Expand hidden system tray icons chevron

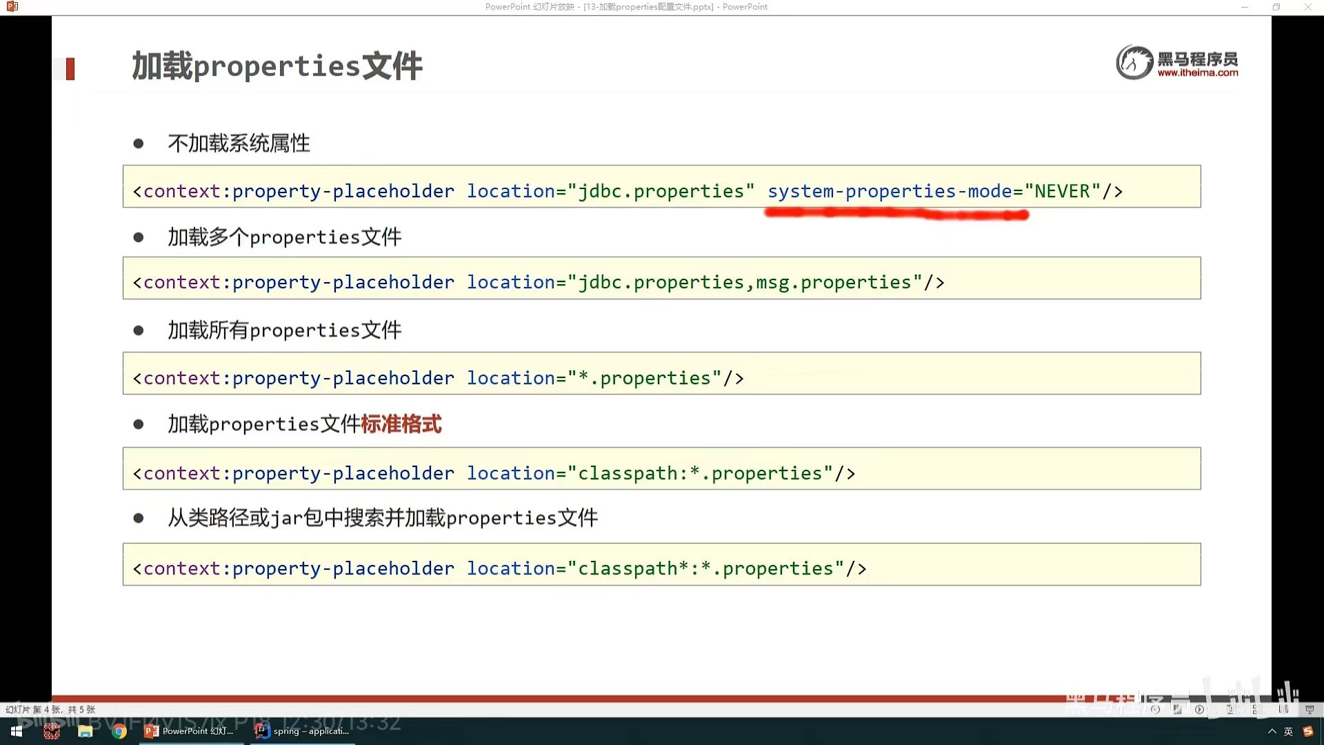(1272, 731)
